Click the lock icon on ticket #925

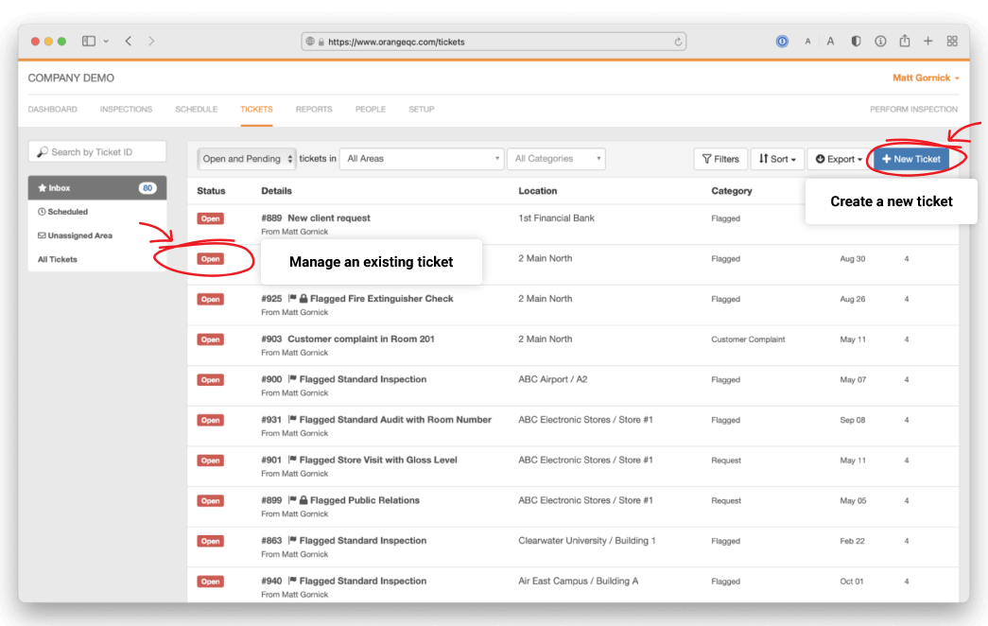[x=303, y=298]
